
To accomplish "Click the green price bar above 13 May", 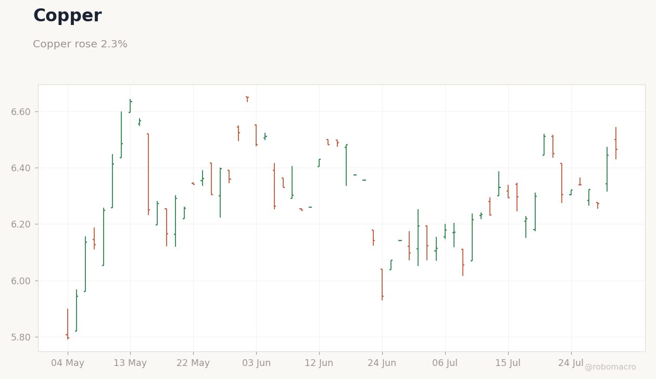I will [130, 106].
